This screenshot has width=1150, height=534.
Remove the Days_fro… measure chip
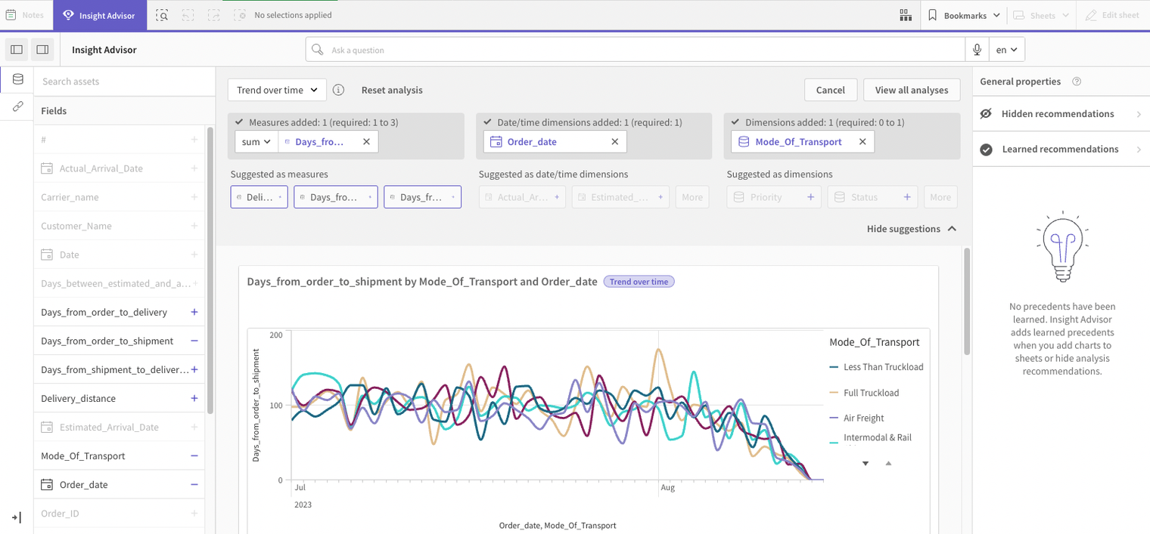(366, 142)
